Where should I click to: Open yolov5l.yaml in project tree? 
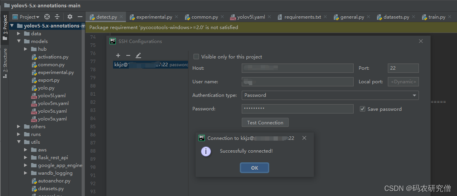coord(48,96)
